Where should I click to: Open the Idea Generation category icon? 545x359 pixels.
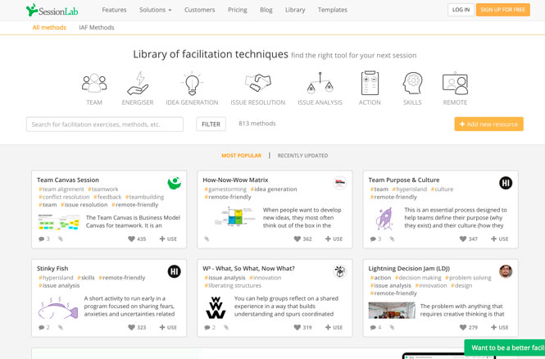click(x=192, y=84)
